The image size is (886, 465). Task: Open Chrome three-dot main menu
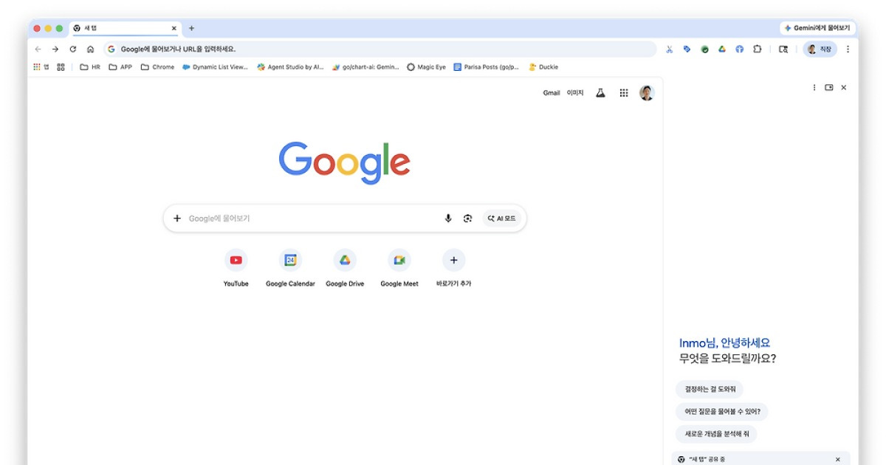(848, 49)
